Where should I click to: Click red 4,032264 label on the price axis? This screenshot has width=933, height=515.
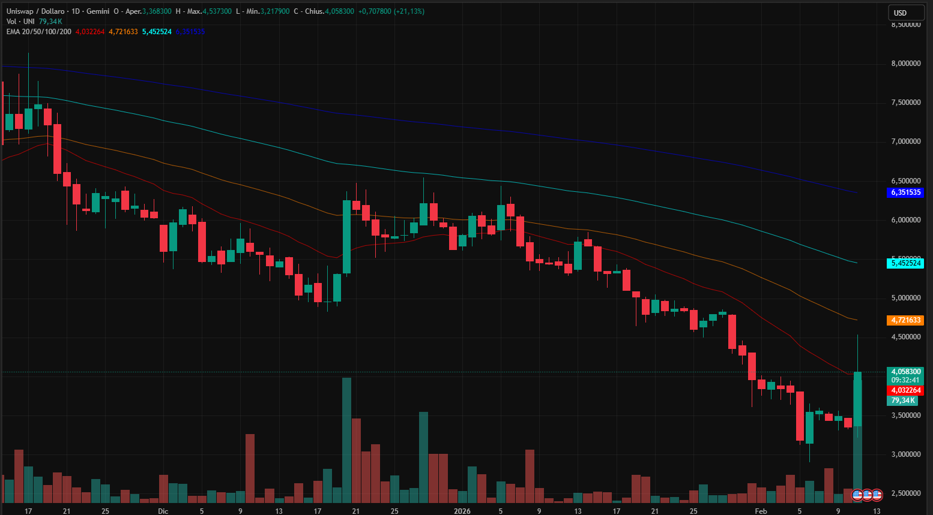[905, 390]
